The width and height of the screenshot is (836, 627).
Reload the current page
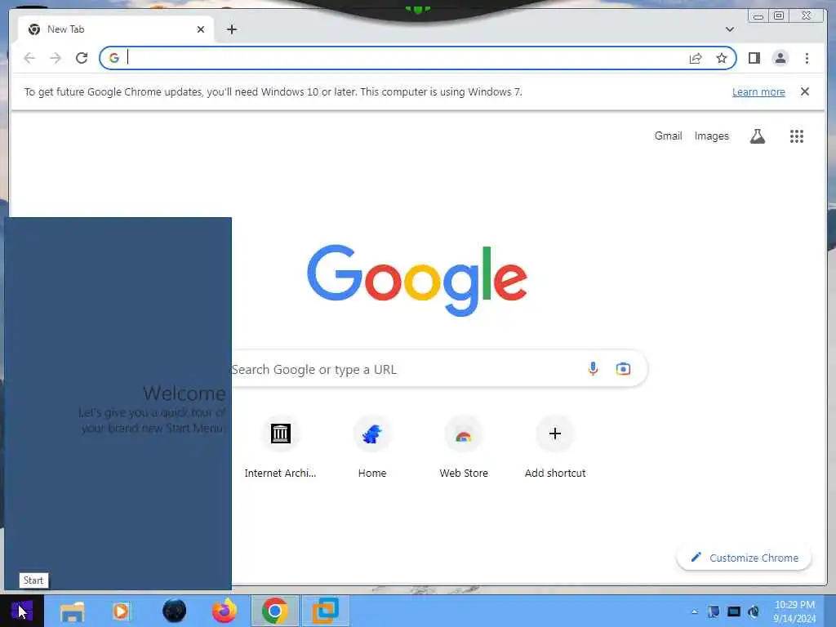coord(82,58)
